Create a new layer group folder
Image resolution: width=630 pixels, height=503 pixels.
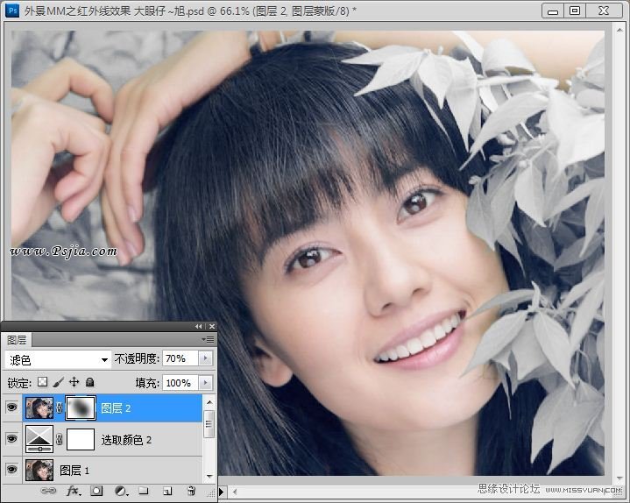(x=143, y=492)
